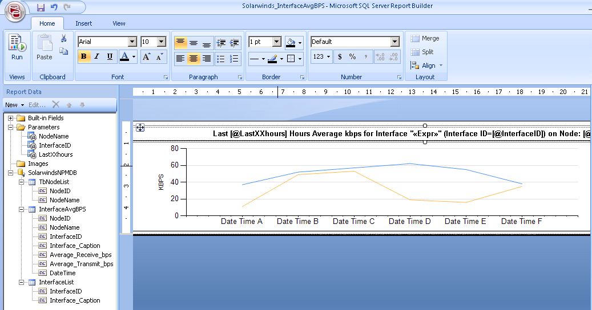Center text horizontally
The height and width of the screenshot is (310, 592).
(194, 58)
